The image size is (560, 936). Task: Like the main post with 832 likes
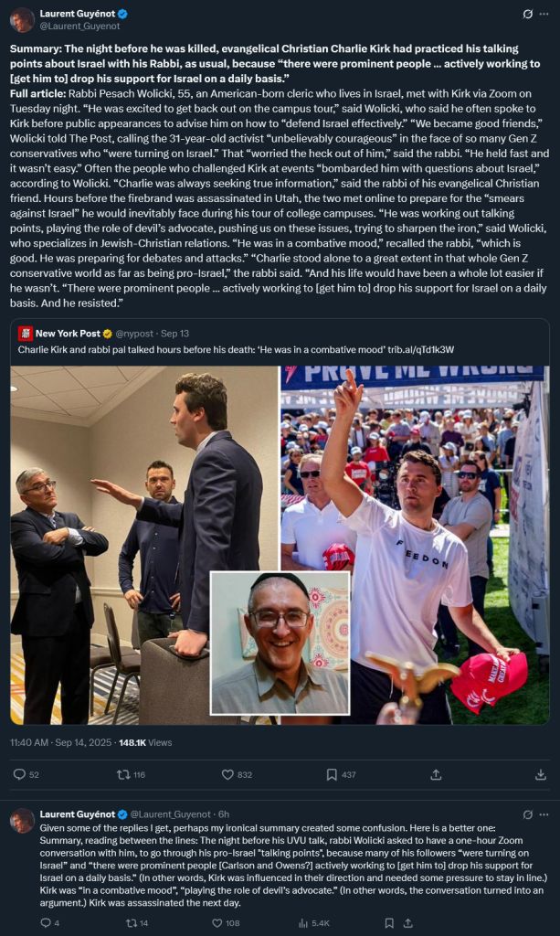tap(237, 774)
